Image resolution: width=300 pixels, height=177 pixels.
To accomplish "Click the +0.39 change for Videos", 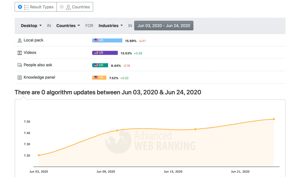I will coord(138,53).
